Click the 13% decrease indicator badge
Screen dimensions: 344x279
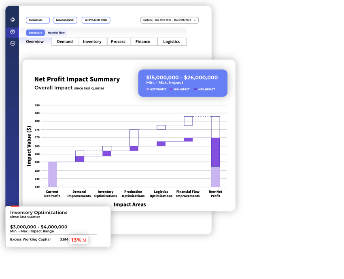[x=78, y=240]
